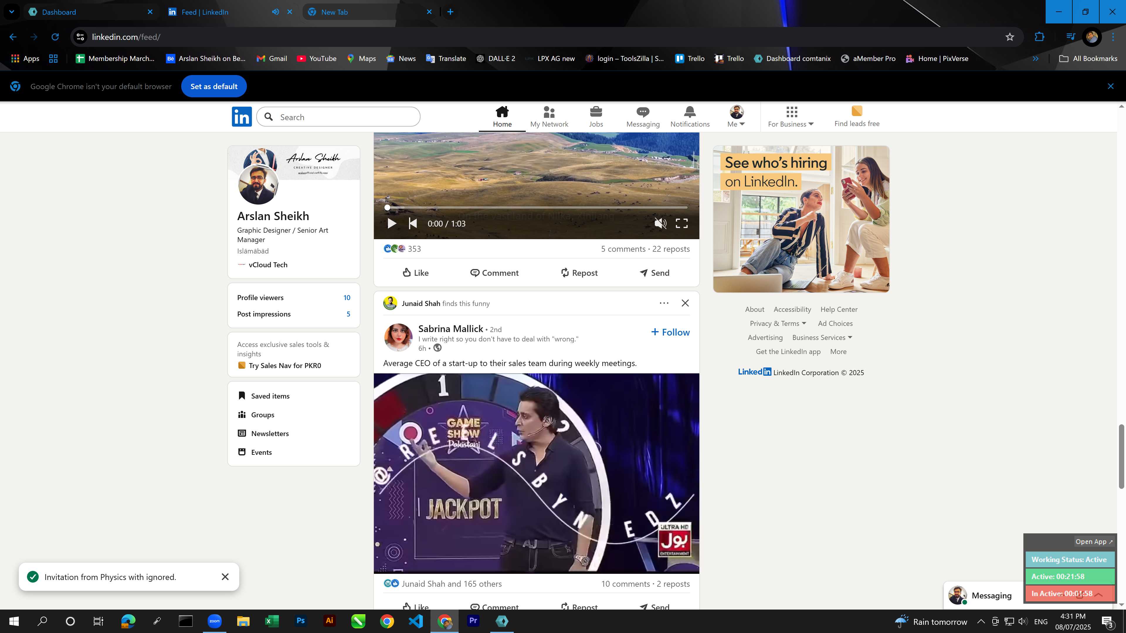Open the Notifications bell
This screenshot has height=633, width=1126.
(x=690, y=112)
